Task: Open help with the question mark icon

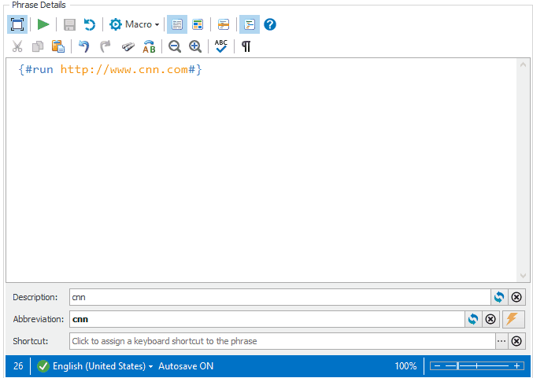Action: [270, 24]
